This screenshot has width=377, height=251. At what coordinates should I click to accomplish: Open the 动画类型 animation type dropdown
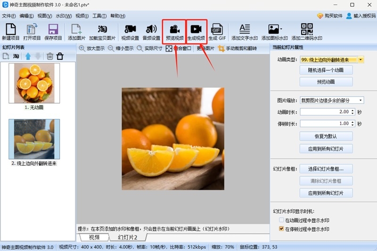(x=361, y=60)
